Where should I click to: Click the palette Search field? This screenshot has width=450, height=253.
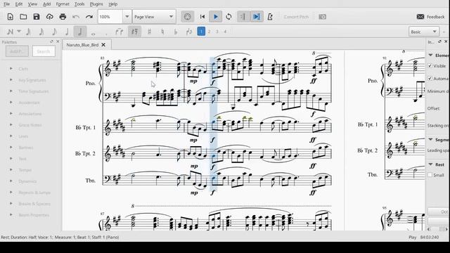pyautogui.click(x=44, y=51)
